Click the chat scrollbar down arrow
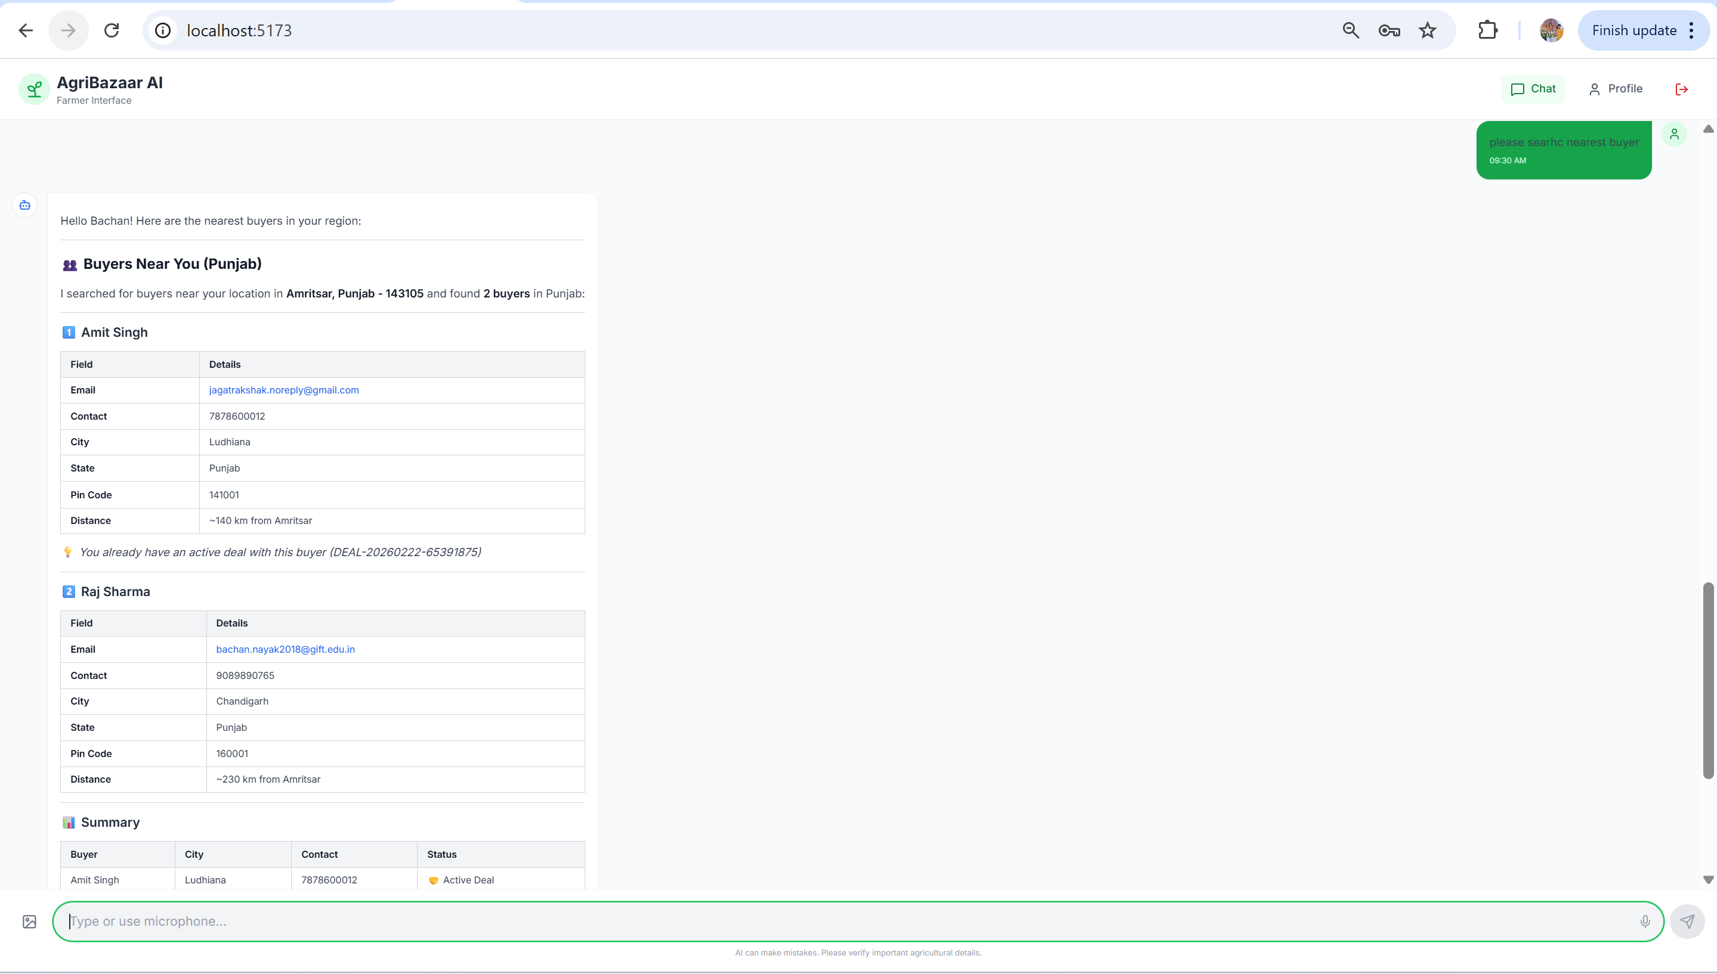Viewport: 1717px width, 974px height. (1708, 880)
